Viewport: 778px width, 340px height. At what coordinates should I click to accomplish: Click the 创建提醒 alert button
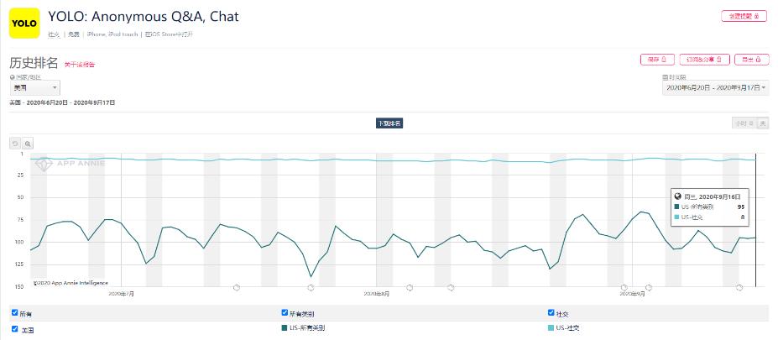pyautogui.click(x=744, y=16)
